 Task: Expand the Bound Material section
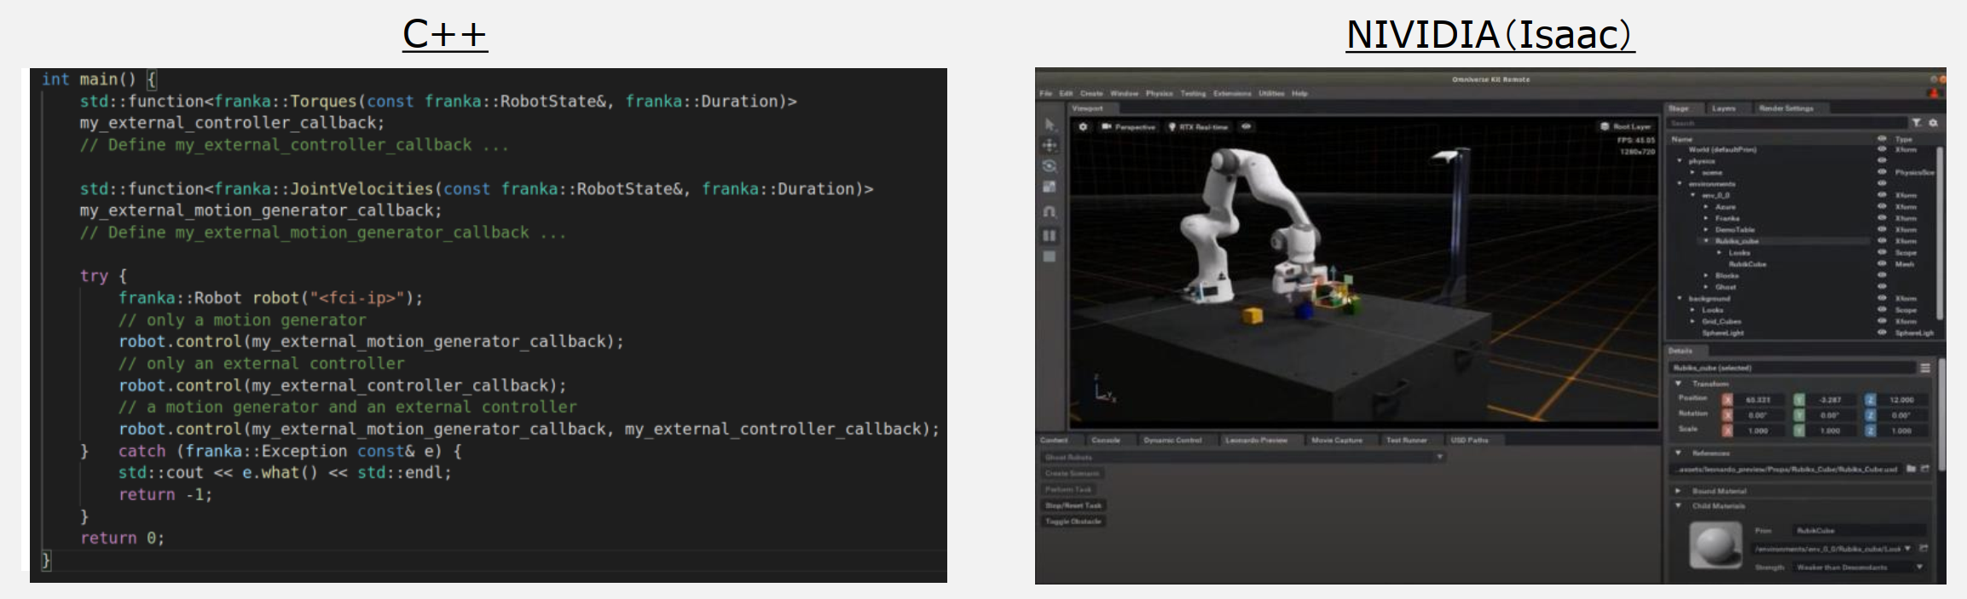click(1678, 491)
